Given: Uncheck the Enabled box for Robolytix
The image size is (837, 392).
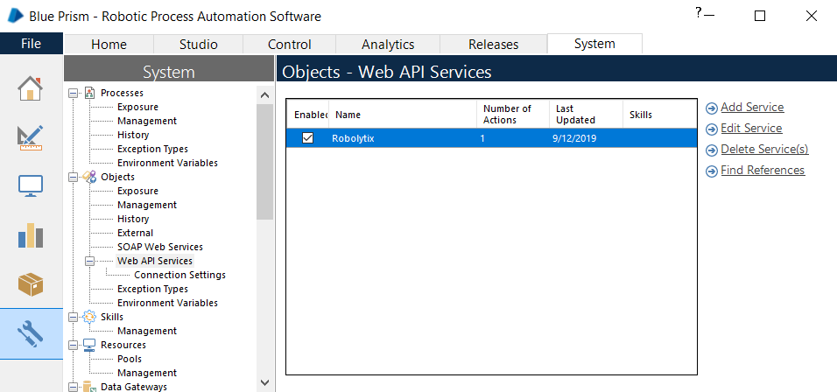Looking at the screenshot, I should (307, 138).
